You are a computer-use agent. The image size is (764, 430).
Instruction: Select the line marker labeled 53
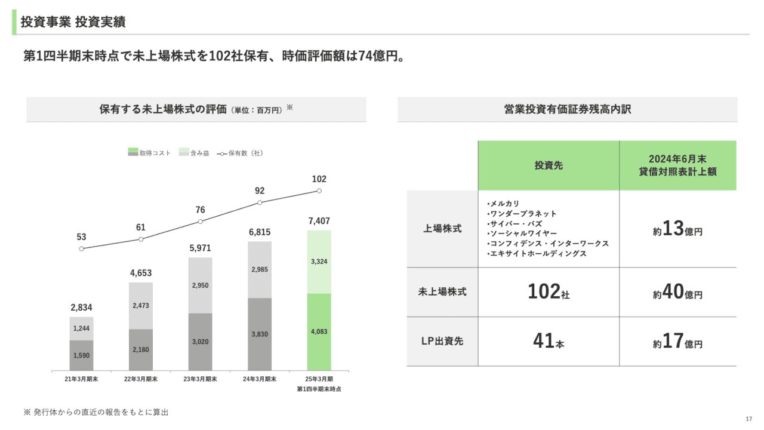(81, 248)
